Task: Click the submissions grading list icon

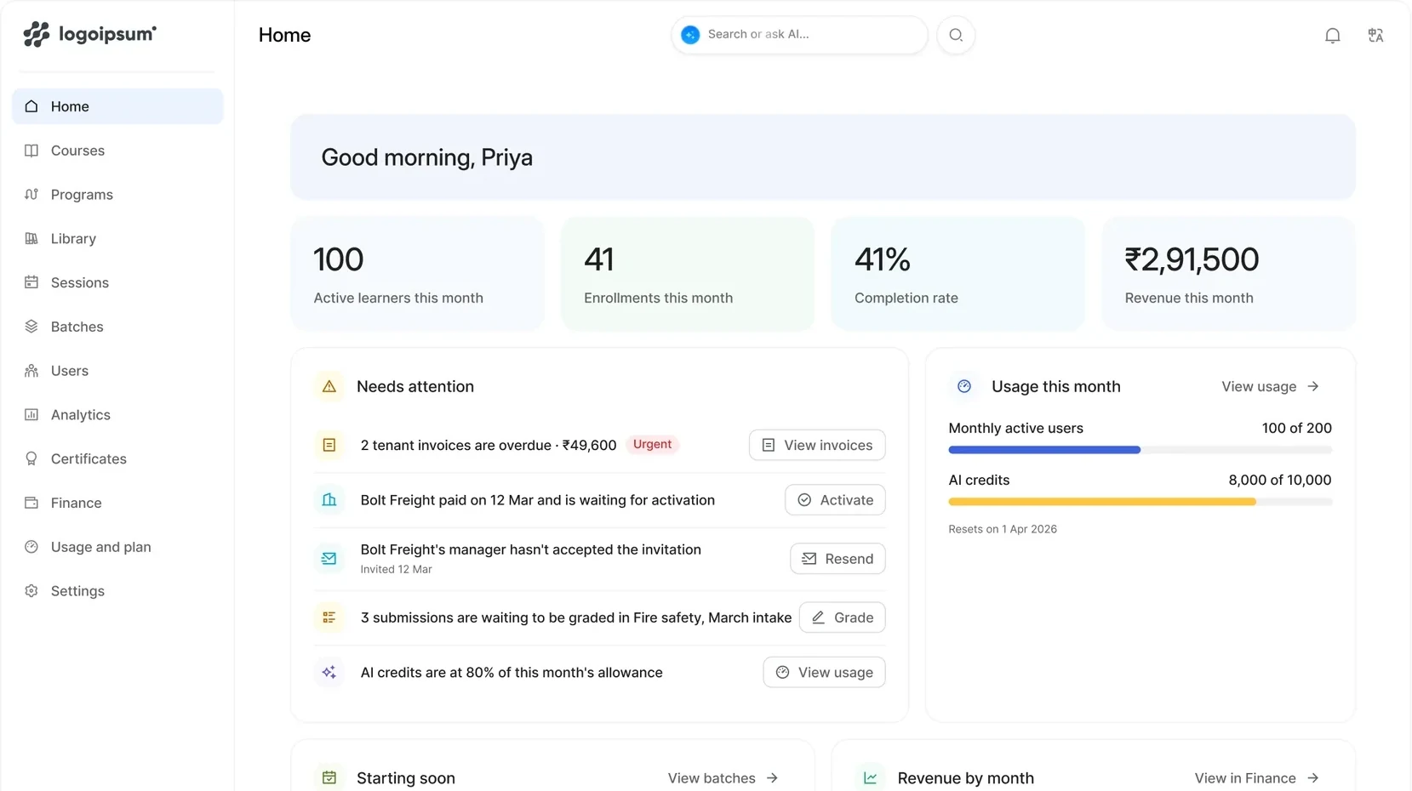Action: tap(329, 617)
